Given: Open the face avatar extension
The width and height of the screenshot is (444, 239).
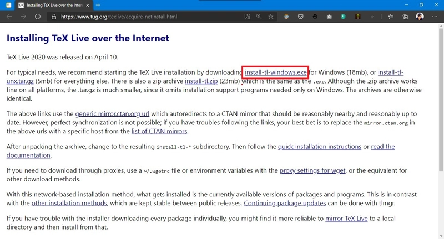Looking at the screenshot, I should coord(286,17).
